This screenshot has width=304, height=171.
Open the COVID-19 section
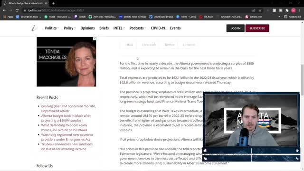click(158, 28)
